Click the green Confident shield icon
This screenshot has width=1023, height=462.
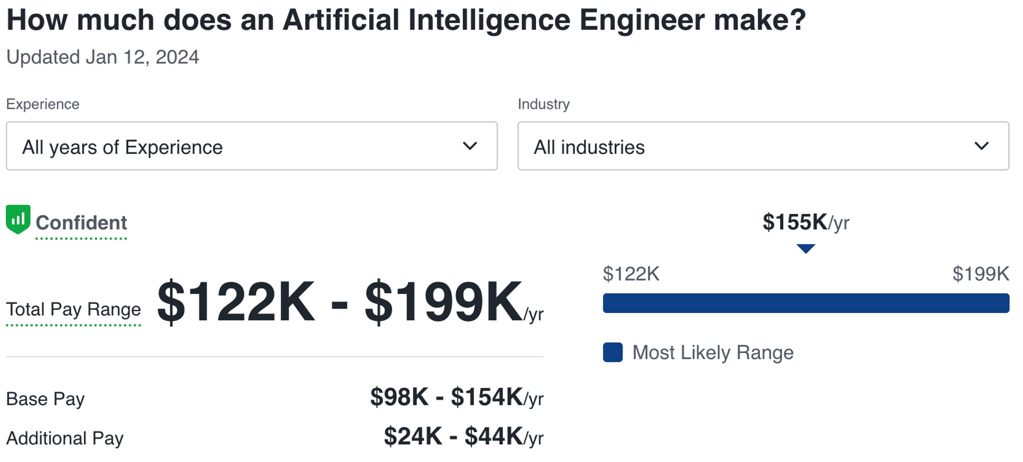[x=18, y=219]
